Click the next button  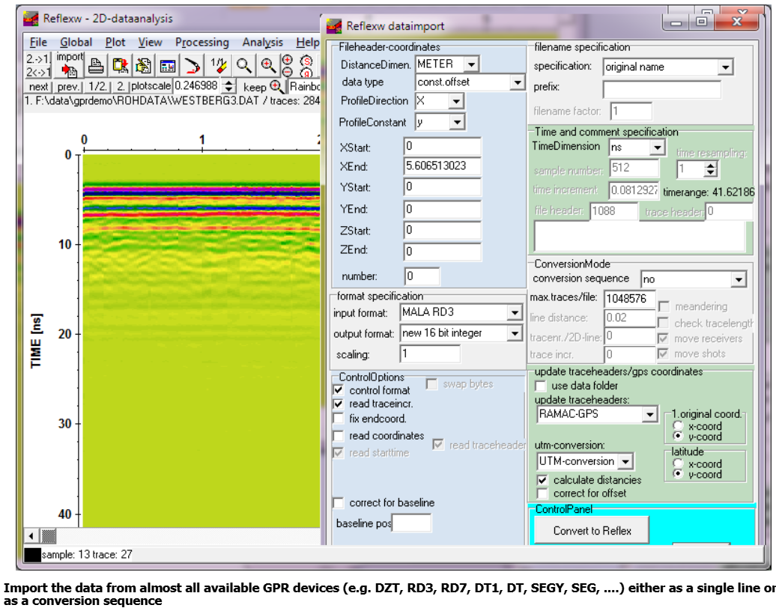(38, 87)
